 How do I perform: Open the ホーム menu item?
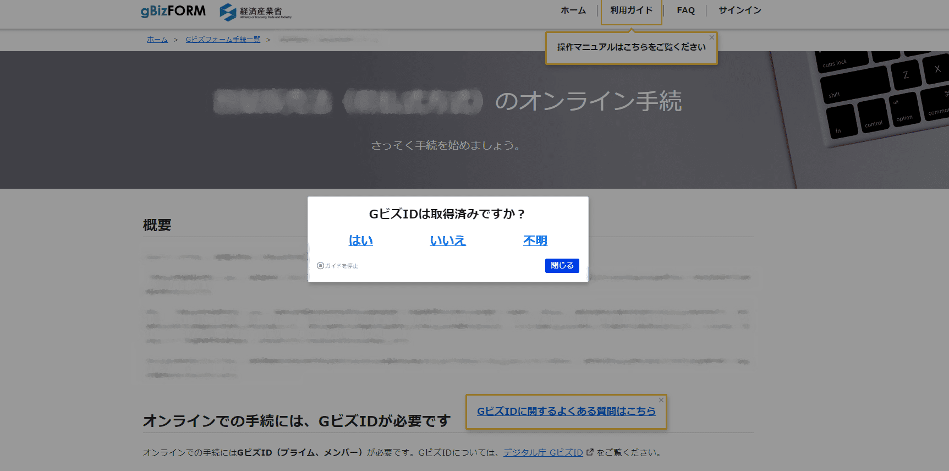click(x=573, y=10)
